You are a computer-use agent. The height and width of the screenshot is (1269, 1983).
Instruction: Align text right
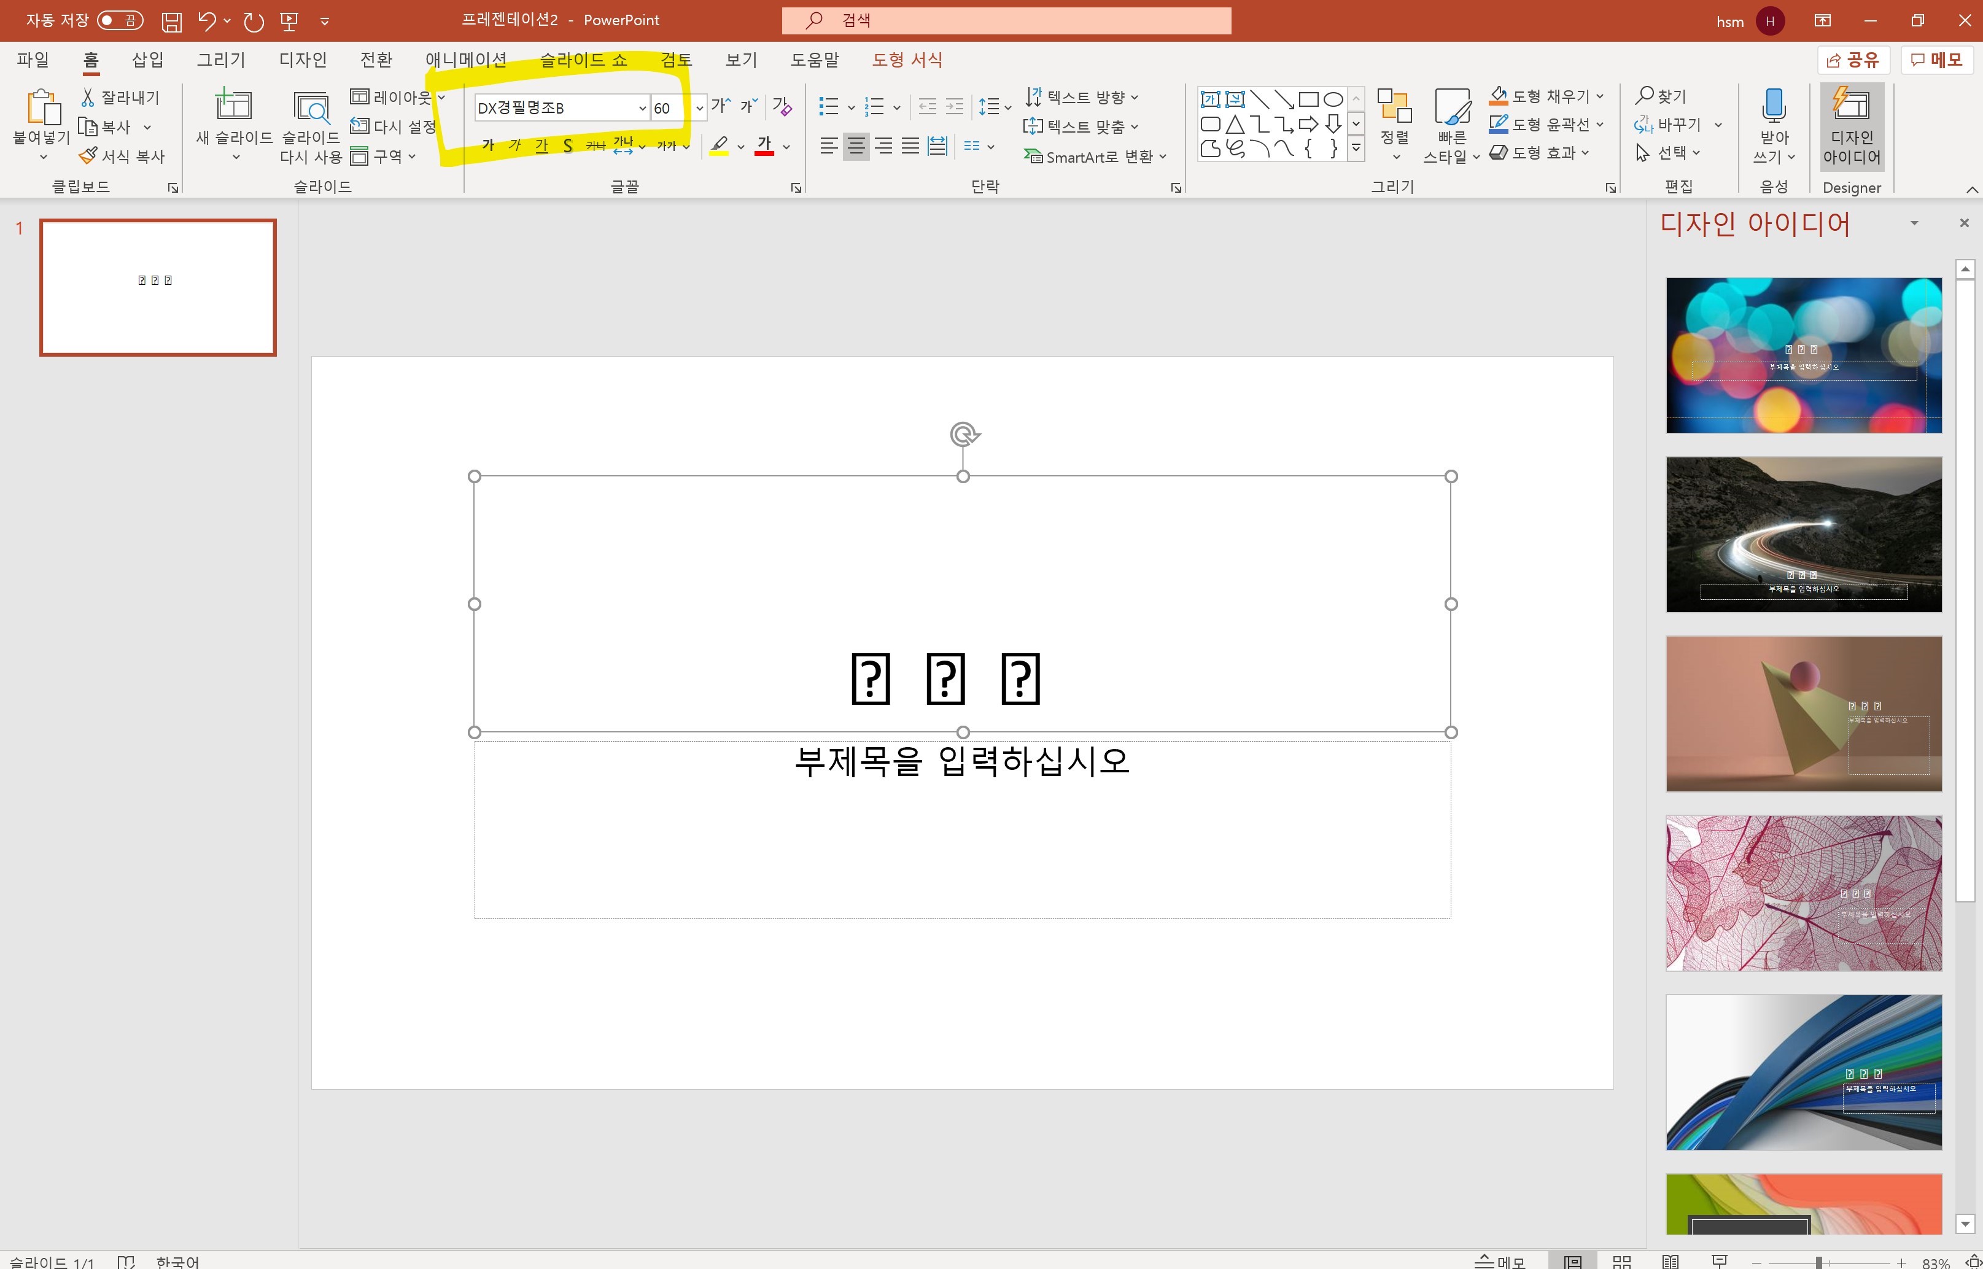point(883,146)
